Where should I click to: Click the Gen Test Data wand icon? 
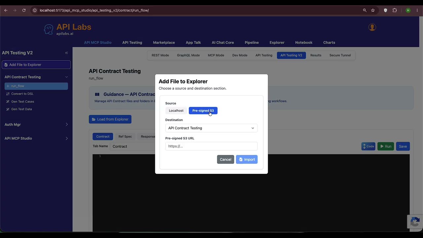[x=8, y=109]
